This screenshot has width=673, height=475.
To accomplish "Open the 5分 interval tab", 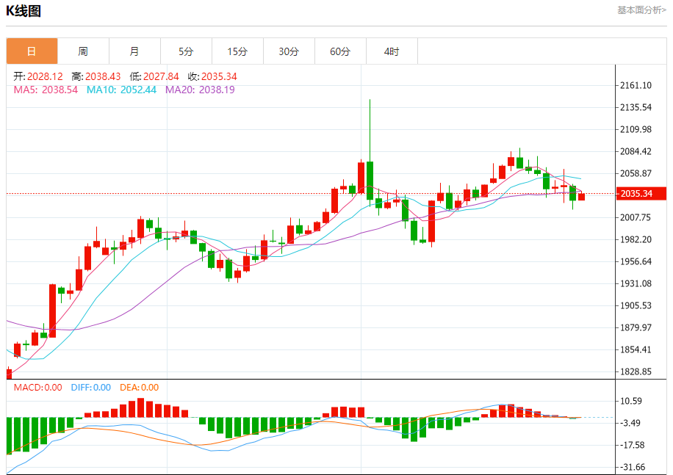I will pyautogui.click(x=187, y=51).
